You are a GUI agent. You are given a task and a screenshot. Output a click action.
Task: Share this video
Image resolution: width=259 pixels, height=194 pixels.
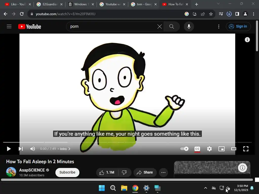(145, 172)
